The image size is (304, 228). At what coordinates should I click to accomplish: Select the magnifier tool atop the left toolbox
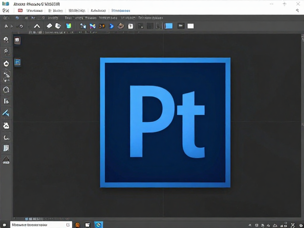(x=6, y=39)
